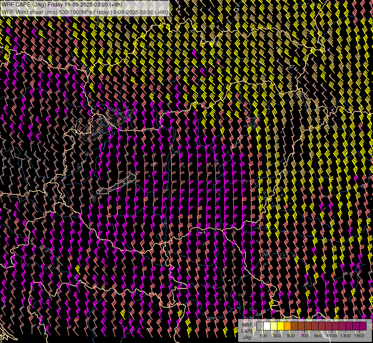Click the J/kg unit label in legend
The height and width of the screenshot is (343, 373).
(247, 337)
